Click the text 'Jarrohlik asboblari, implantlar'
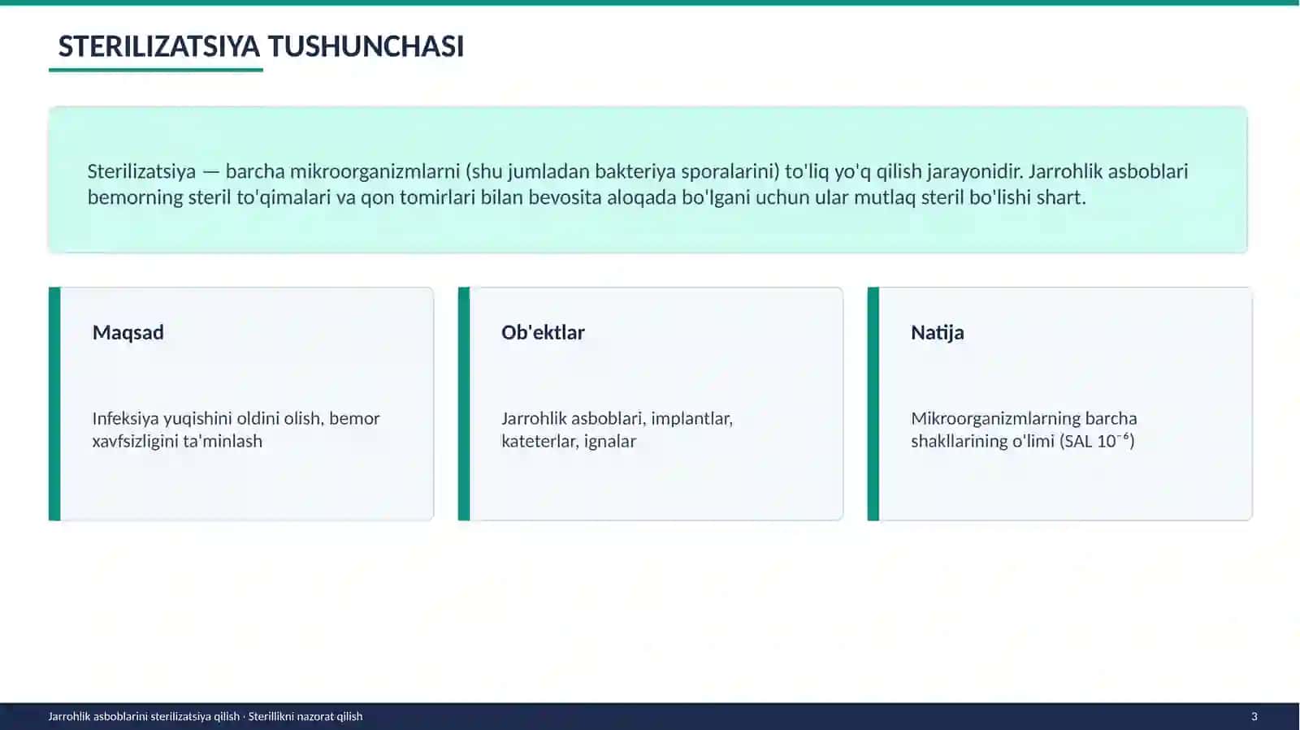 click(617, 418)
